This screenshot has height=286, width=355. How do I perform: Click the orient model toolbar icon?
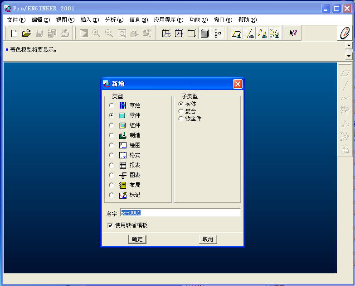[x=135, y=33]
